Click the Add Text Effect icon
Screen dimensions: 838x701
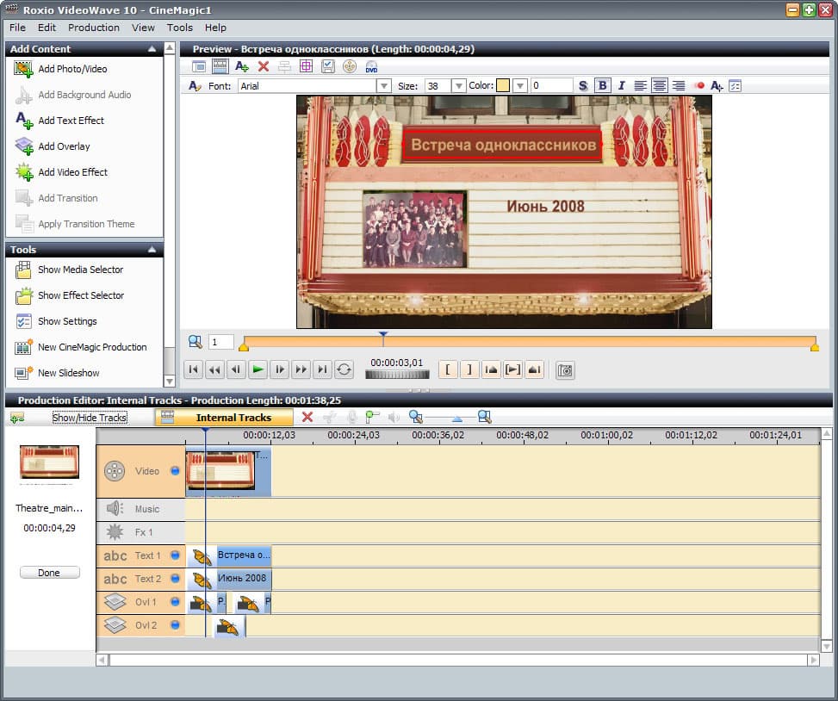coord(23,121)
